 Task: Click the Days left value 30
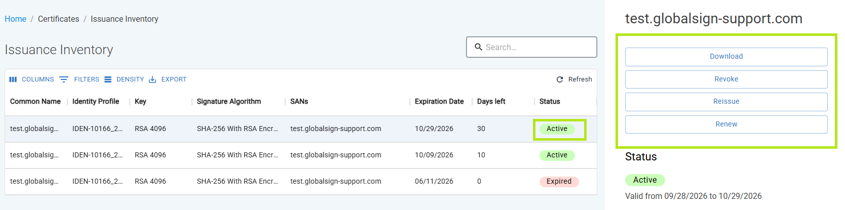point(481,129)
